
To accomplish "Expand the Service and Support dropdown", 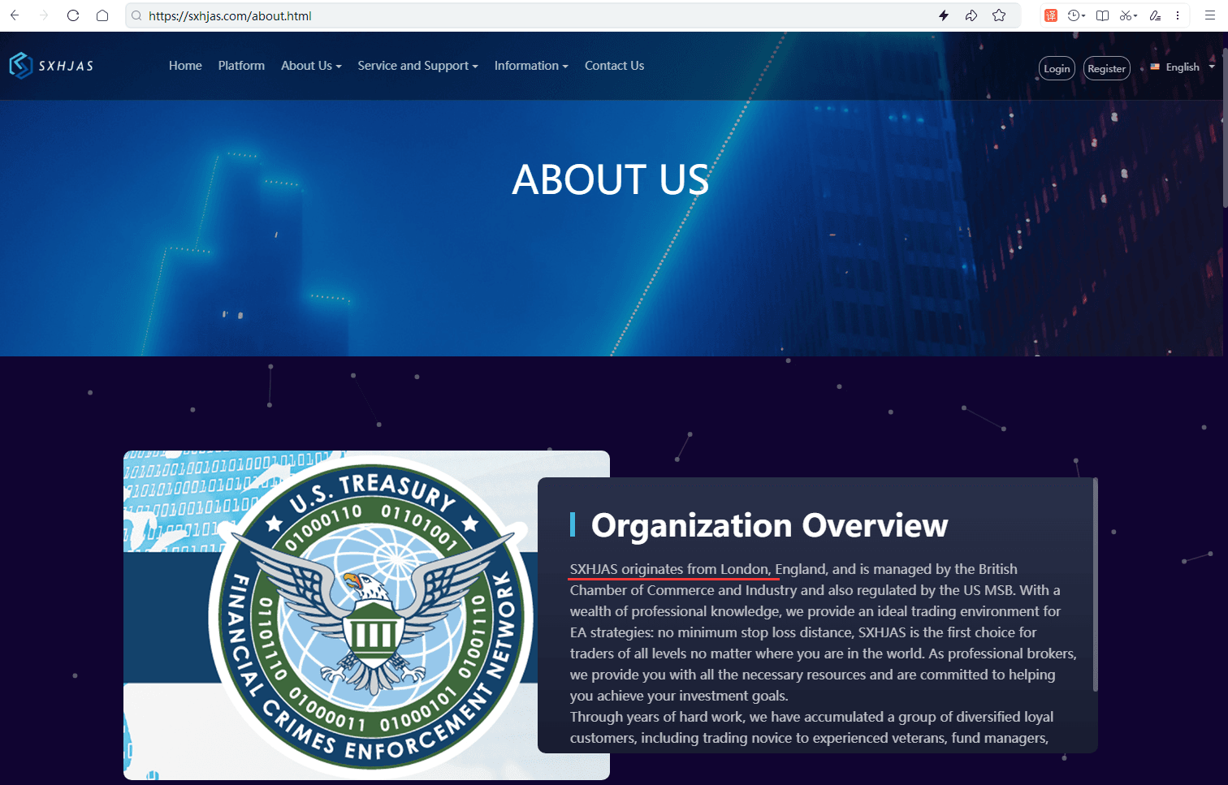I will click(x=417, y=66).
